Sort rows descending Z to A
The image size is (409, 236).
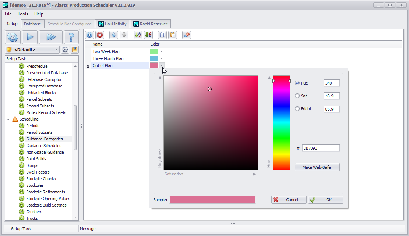coord(148,35)
